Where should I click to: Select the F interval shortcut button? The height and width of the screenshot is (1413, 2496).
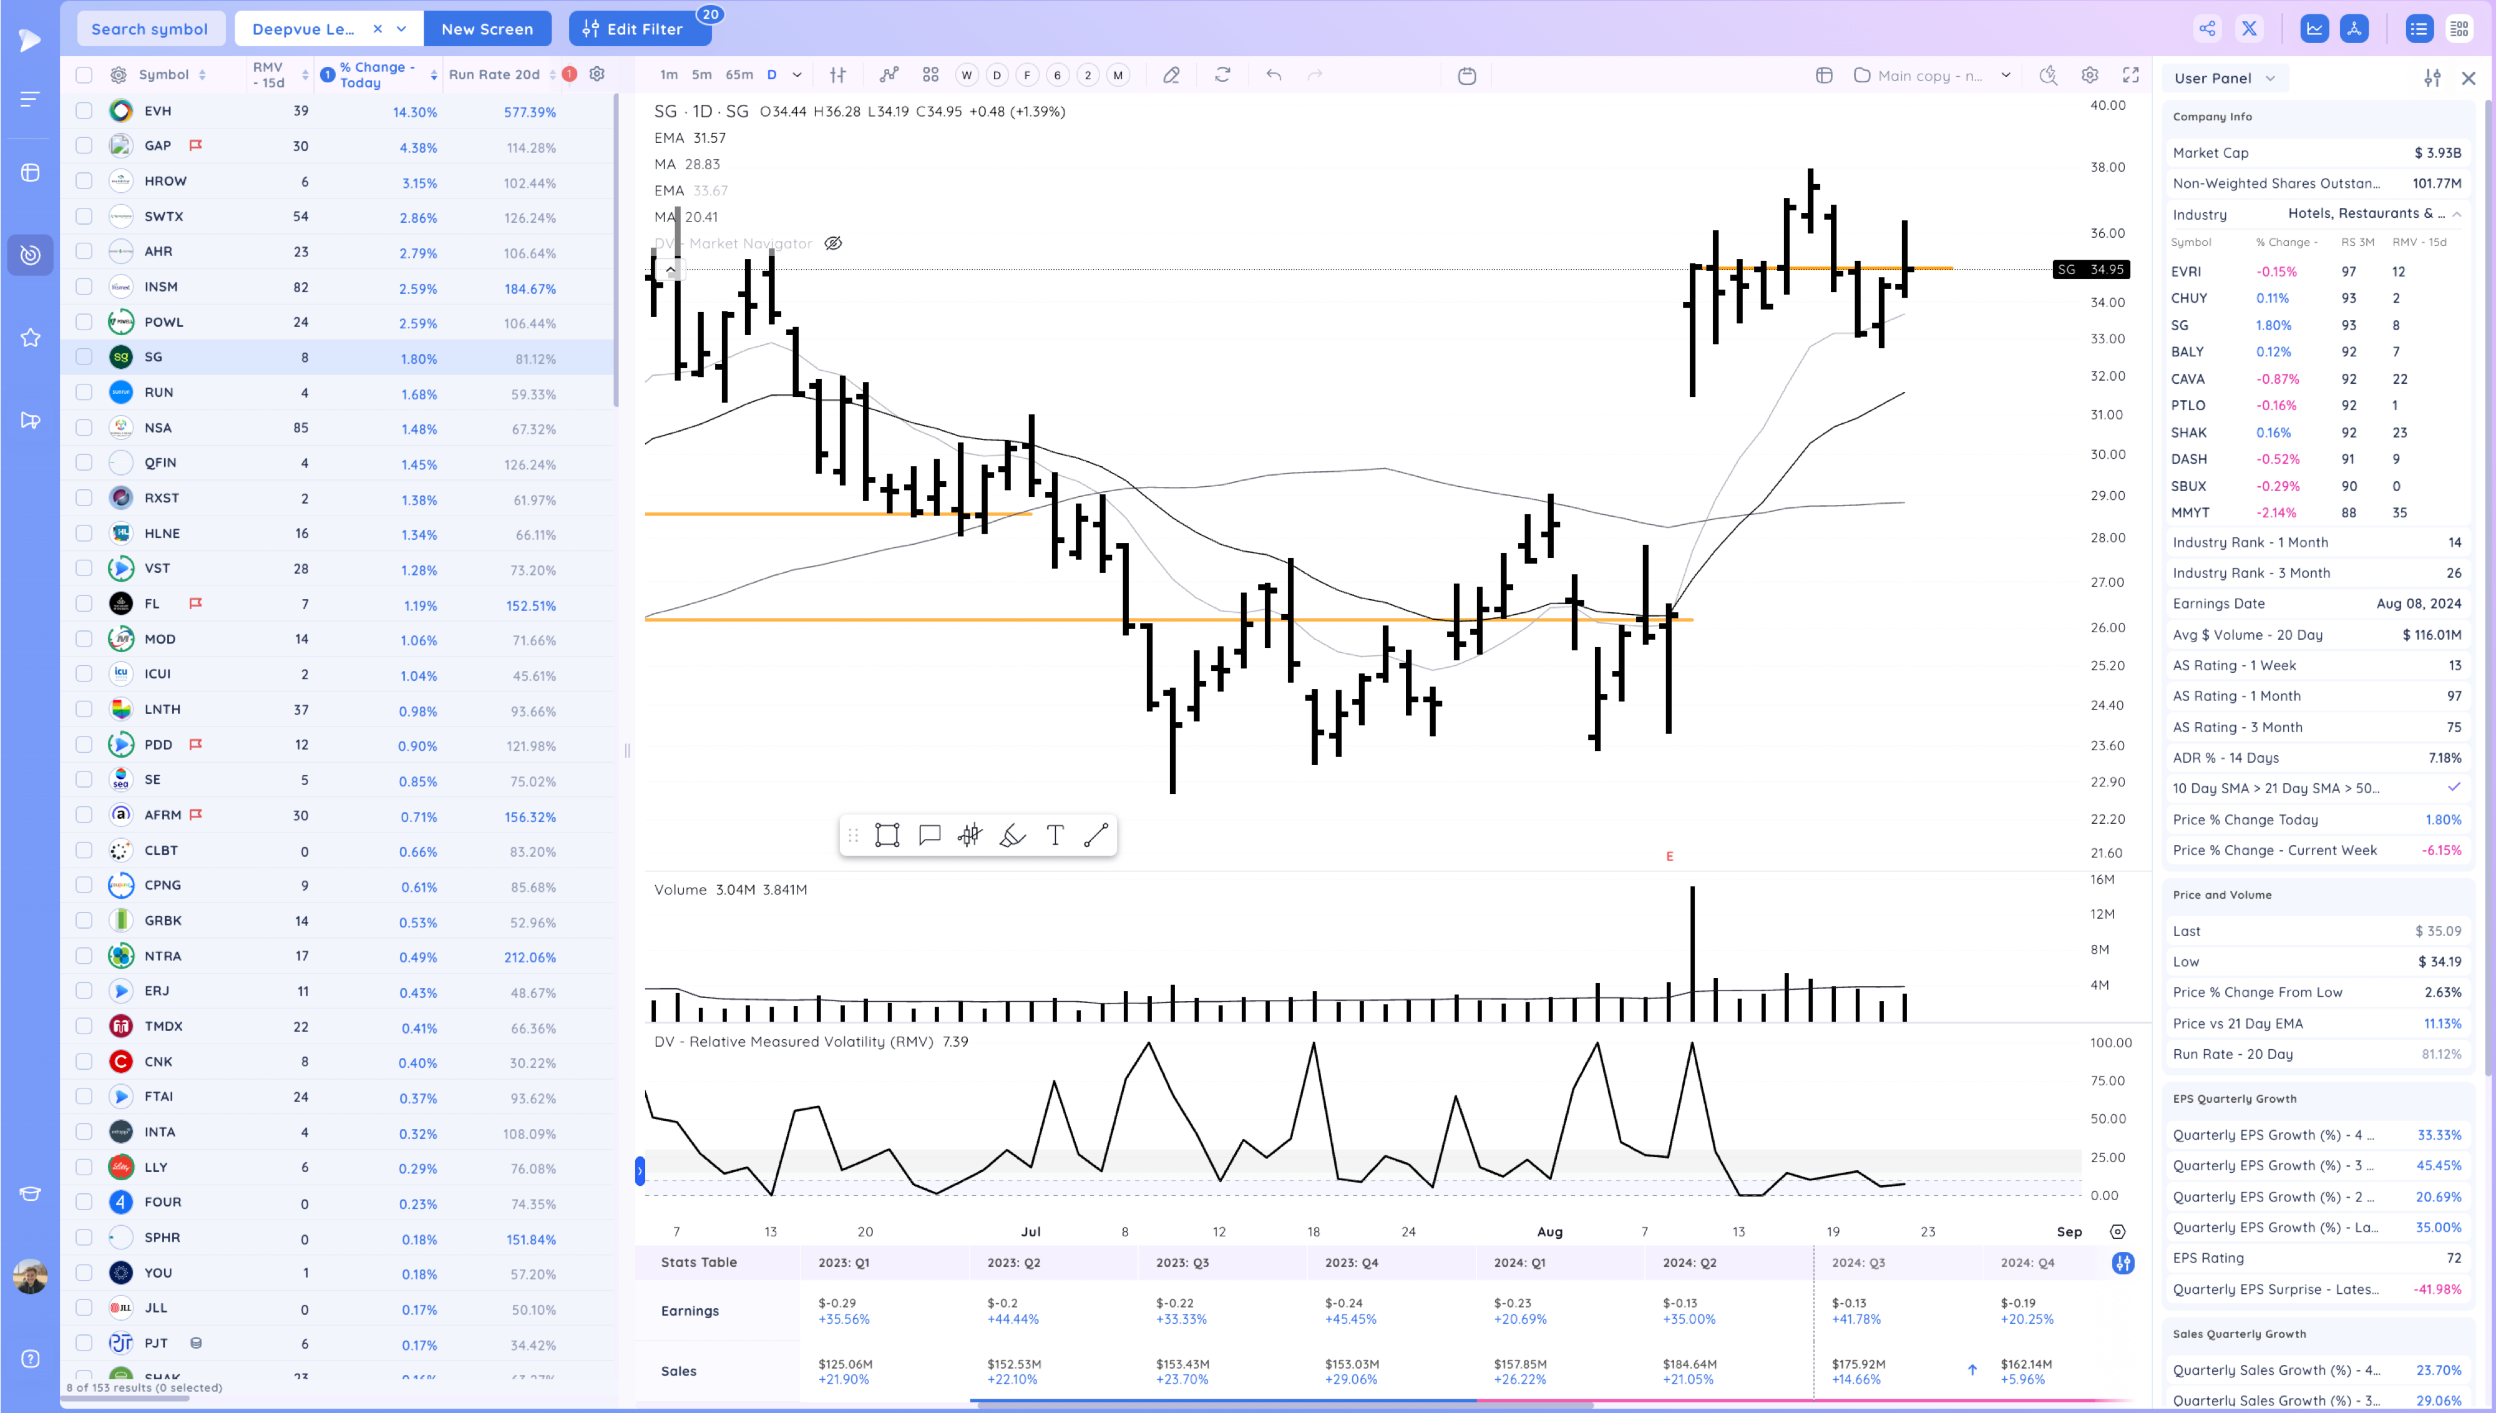pos(1027,76)
